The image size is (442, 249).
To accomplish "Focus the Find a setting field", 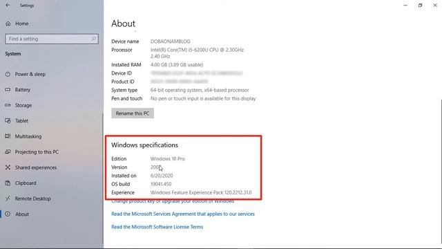I will point(52,39).
